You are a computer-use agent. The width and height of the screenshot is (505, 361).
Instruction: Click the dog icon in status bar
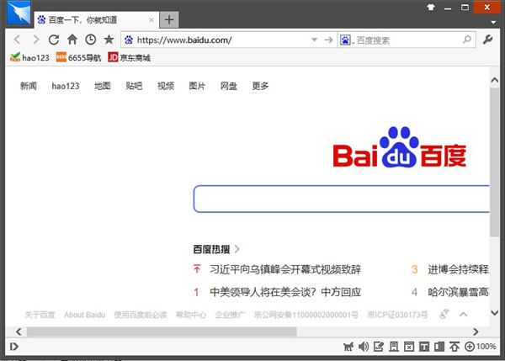(348, 347)
